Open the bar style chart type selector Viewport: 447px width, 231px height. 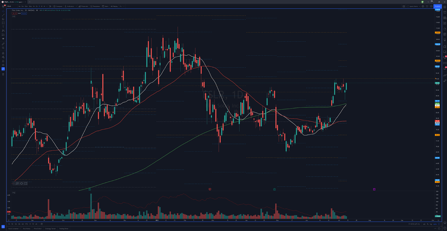(x=50, y=6)
